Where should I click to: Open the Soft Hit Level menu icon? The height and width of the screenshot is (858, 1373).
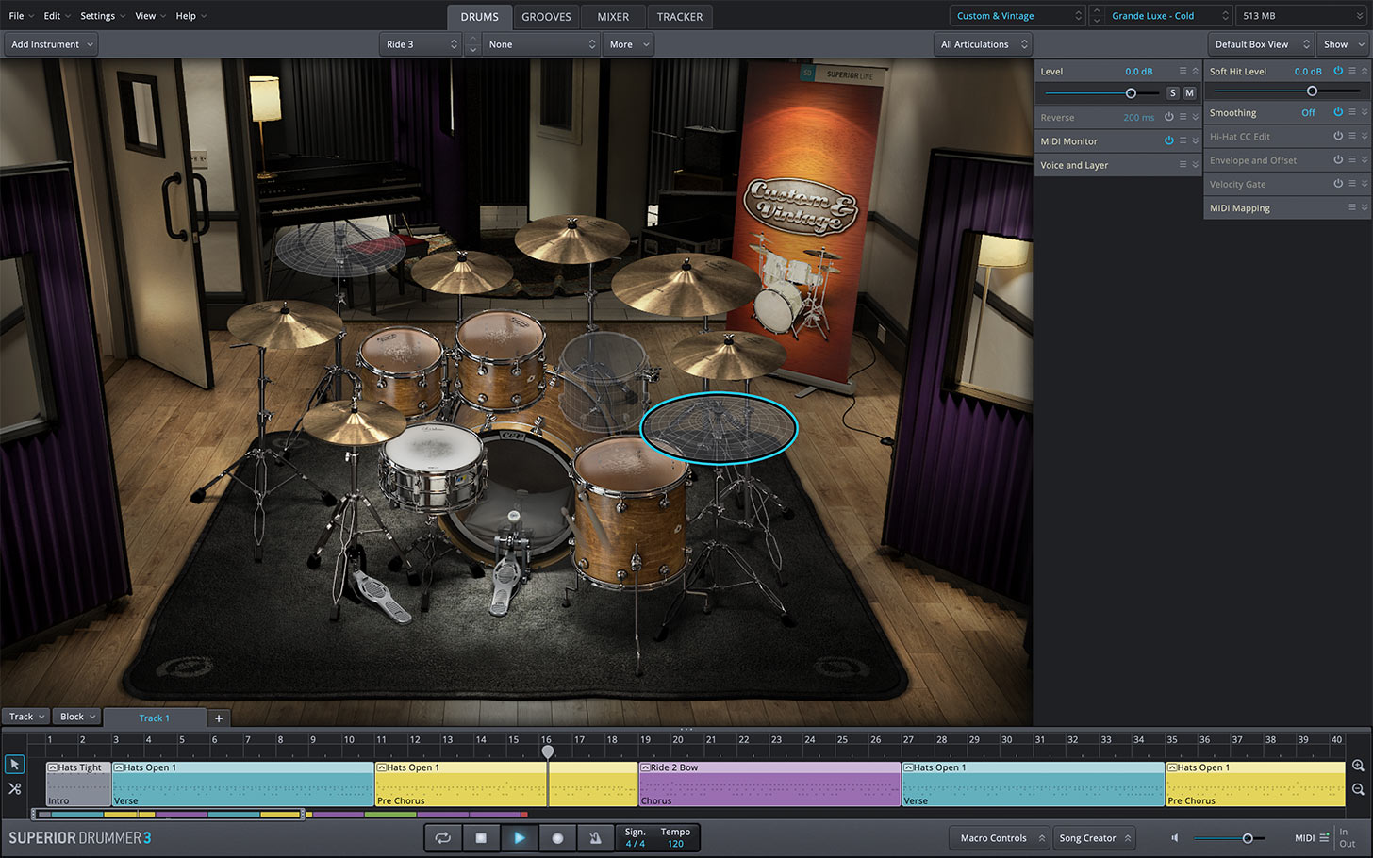pyautogui.click(x=1352, y=71)
